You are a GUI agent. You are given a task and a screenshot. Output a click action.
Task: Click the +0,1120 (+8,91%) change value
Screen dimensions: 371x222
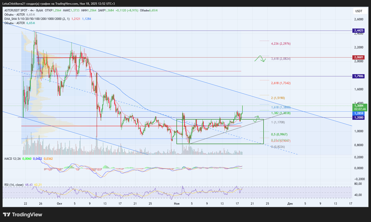127,10
